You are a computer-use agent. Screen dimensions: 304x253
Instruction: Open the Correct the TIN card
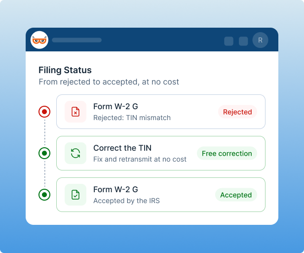click(161, 153)
